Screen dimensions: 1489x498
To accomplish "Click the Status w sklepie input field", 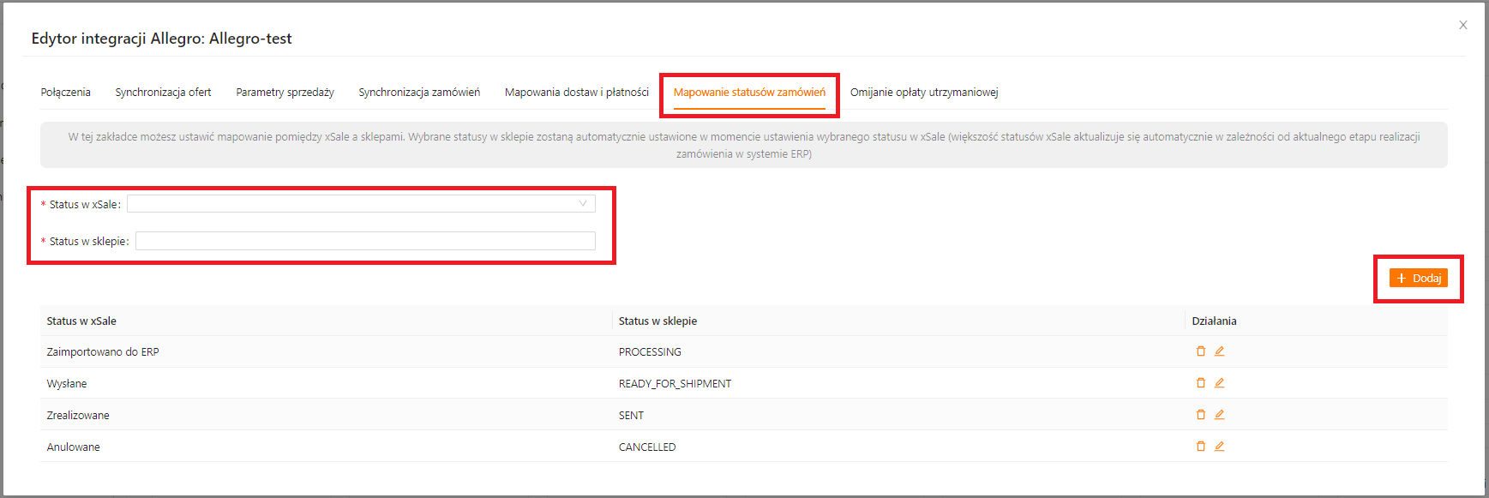I will [364, 241].
